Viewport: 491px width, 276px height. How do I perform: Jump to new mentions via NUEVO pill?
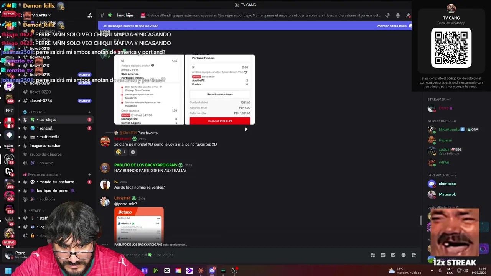click(x=9, y=243)
